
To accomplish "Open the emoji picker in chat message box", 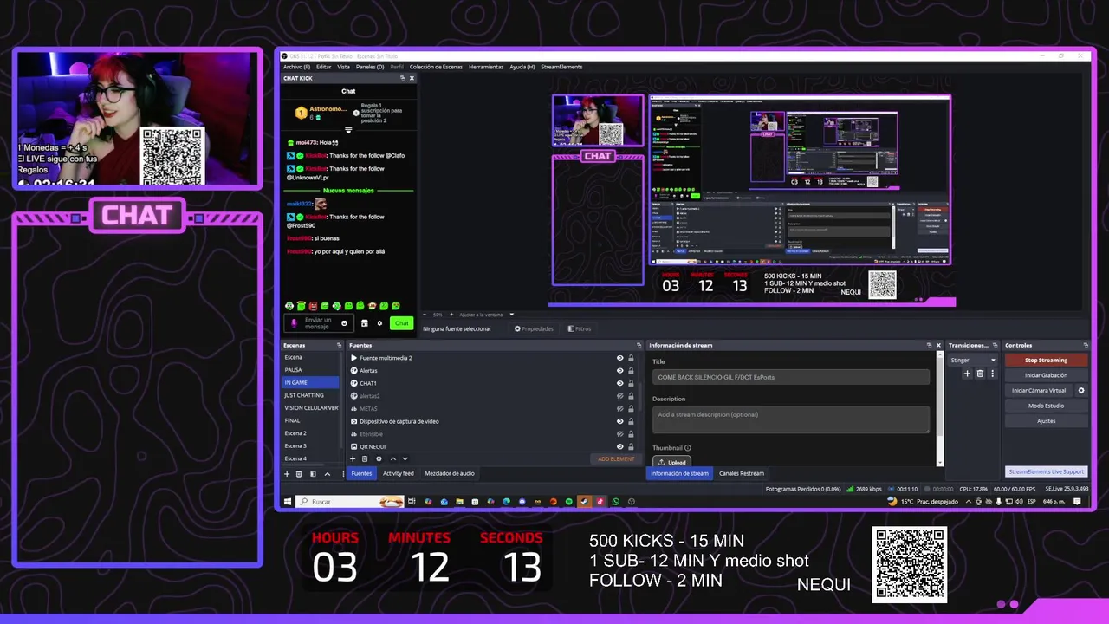I will [344, 323].
